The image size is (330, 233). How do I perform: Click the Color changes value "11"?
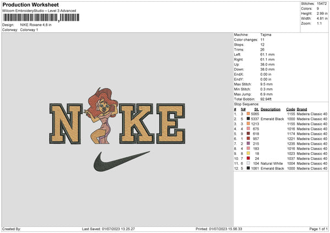click(262, 40)
